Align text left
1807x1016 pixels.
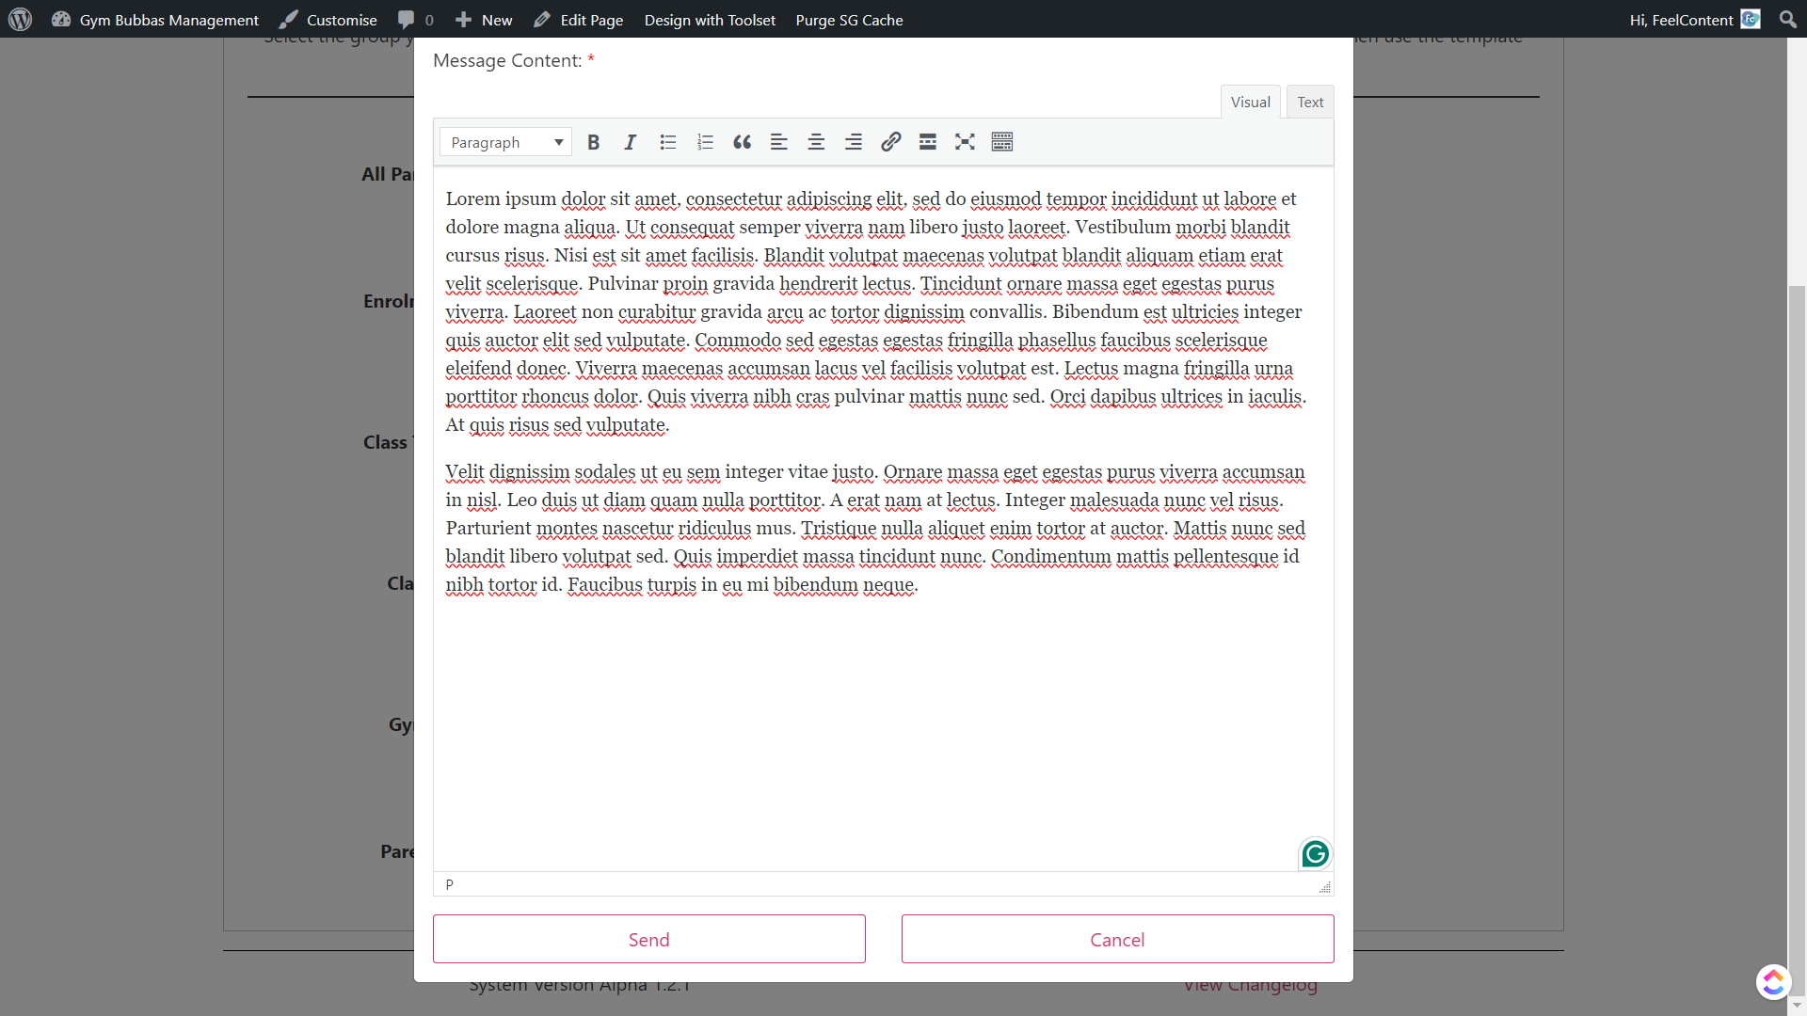[779, 142]
